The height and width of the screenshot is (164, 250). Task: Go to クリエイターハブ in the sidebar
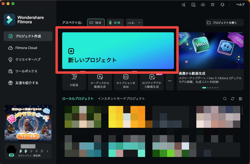28,59
